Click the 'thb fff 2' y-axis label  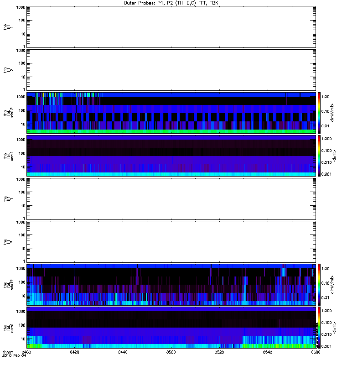point(8,70)
